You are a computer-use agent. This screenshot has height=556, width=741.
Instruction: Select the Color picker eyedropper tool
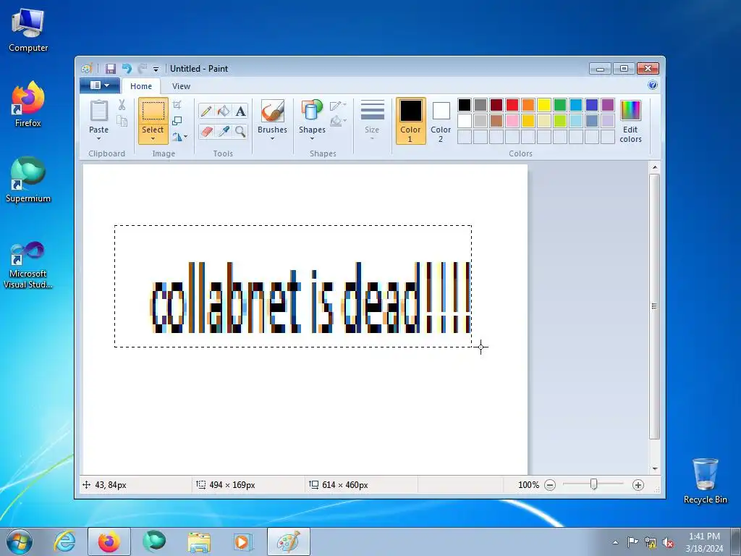pos(224,131)
